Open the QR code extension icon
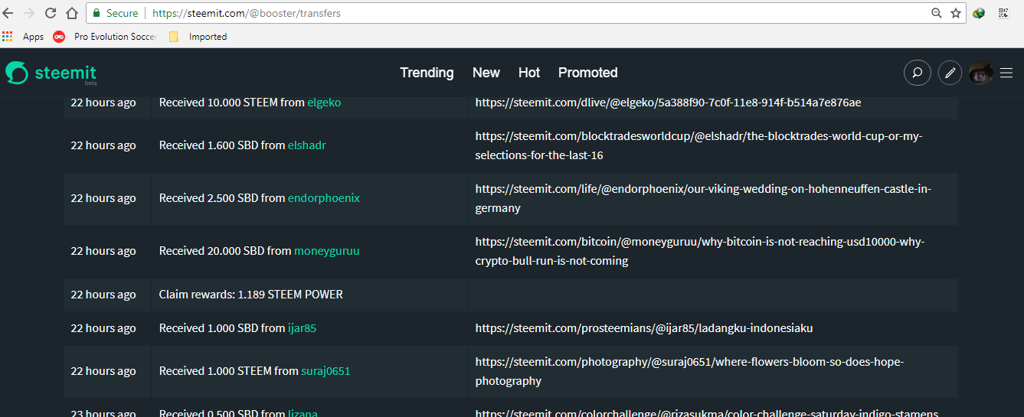1024x417 pixels. point(1003,13)
